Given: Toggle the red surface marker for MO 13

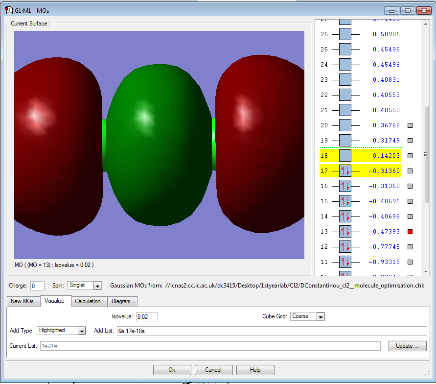Looking at the screenshot, I should click(x=410, y=232).
